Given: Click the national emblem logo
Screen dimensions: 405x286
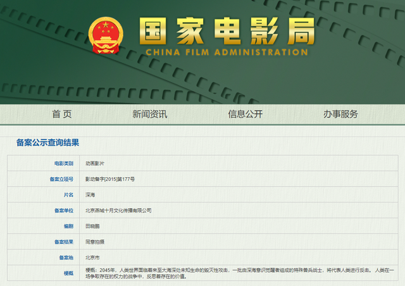Looking at the screenshot, I should 106,35.
